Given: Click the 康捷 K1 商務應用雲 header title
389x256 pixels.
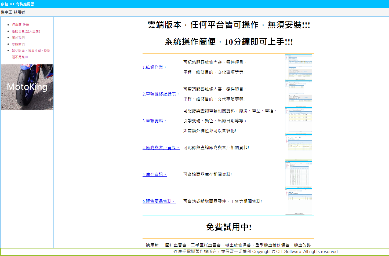Looking at the screenshot, I should (18, 4).
